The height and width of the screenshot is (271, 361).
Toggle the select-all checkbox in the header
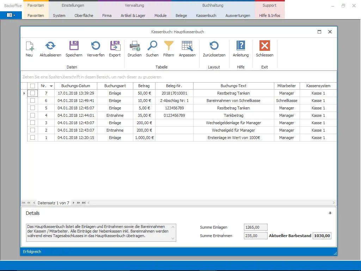tap(32, 85)
